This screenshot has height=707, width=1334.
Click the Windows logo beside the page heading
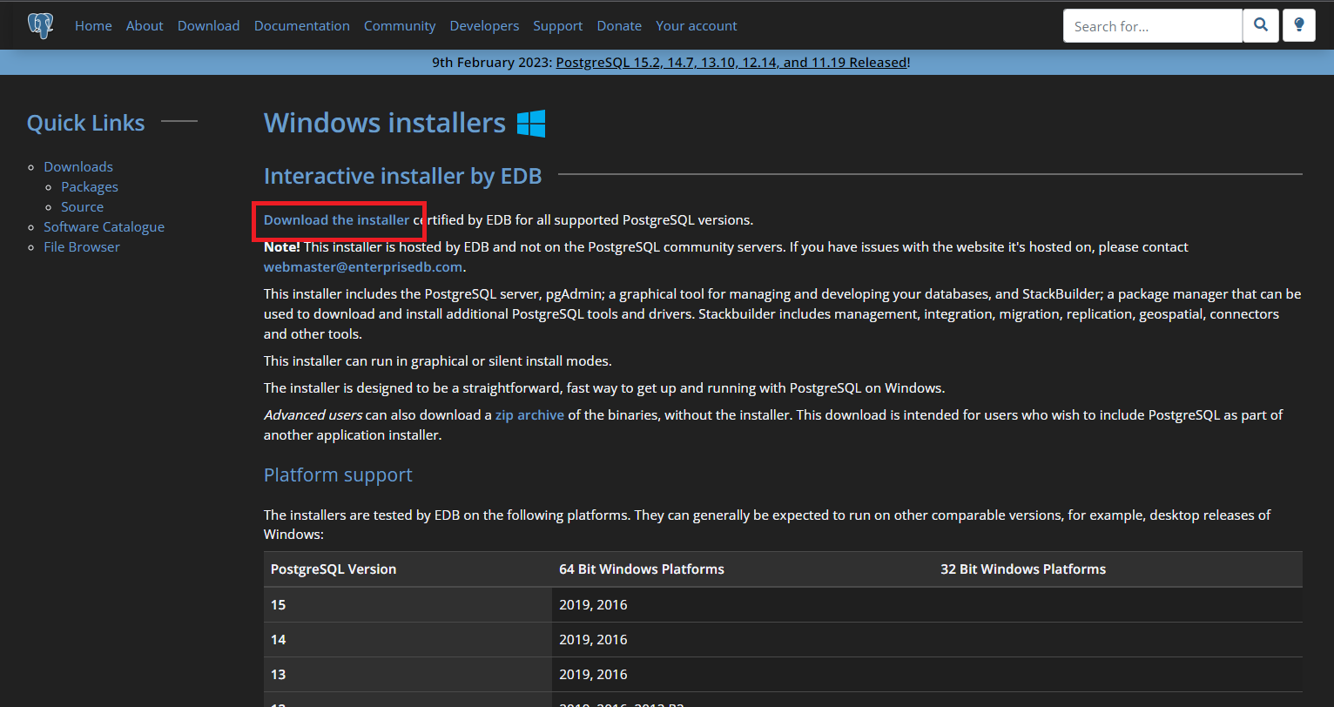tap(531, 123)
